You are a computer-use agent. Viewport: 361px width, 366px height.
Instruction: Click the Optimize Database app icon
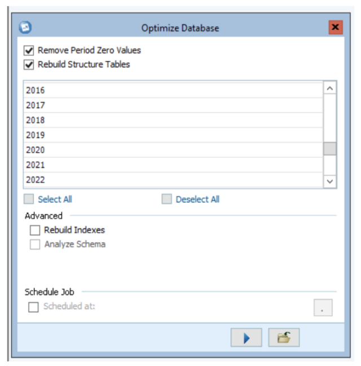(25, 28)
